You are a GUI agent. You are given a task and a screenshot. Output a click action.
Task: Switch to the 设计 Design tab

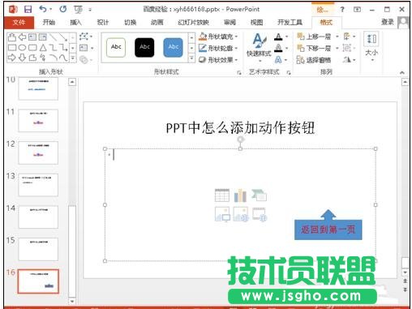click(103, 22)
